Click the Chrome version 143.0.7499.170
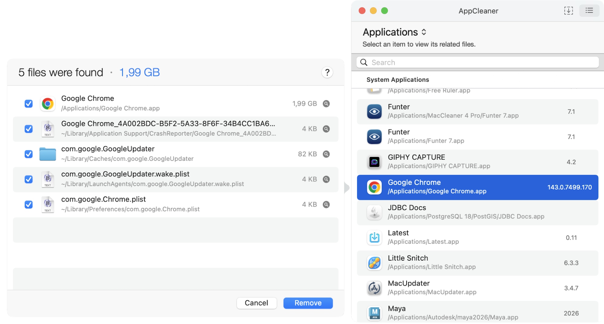The image size is (604, 324). click(x=569, y=187)
